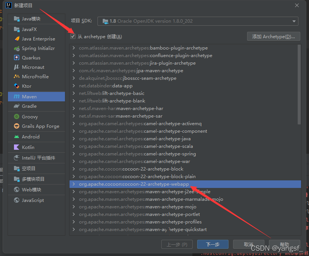This screenshot has width=309, height=256.
Task: Click the Spring Initializr leaf icon
Action: click(x=17, y=48)
